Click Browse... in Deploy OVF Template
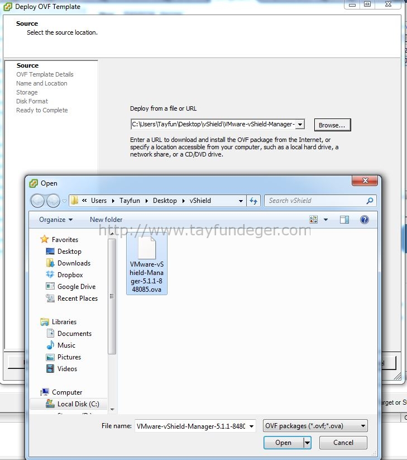 (x=332, y=125)
